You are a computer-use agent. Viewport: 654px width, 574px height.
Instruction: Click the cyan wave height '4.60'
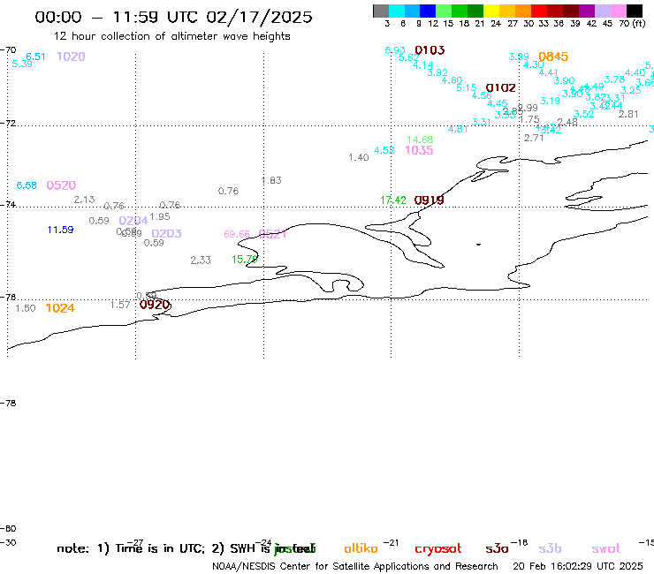click(452, 80)
